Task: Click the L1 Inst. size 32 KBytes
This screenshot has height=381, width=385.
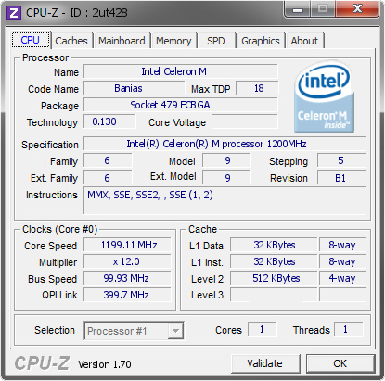Action: (274, 261)
